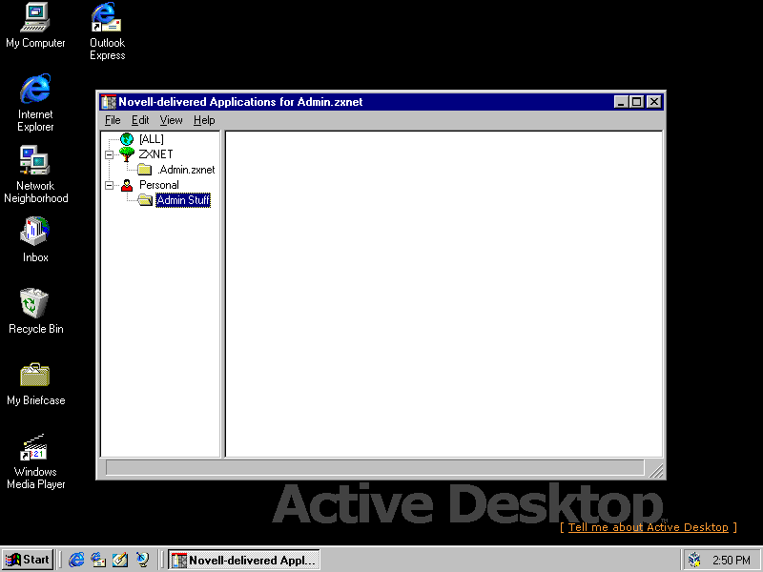The height and width of the screenshot is (572, 763).
Task: Click the Start button
Action: pyautogui.click(x=28, y=560)
